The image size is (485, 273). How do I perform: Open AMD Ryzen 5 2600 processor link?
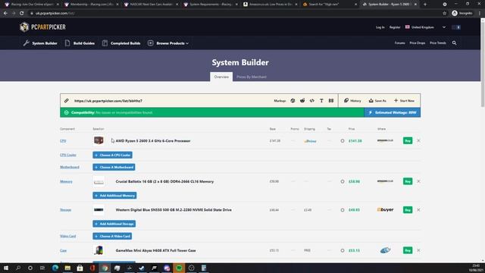153,141
